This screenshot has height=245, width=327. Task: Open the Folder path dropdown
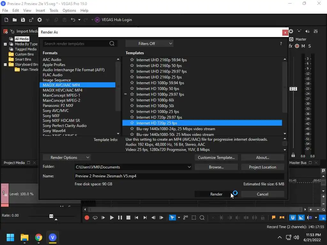click(x=189, y=167)
